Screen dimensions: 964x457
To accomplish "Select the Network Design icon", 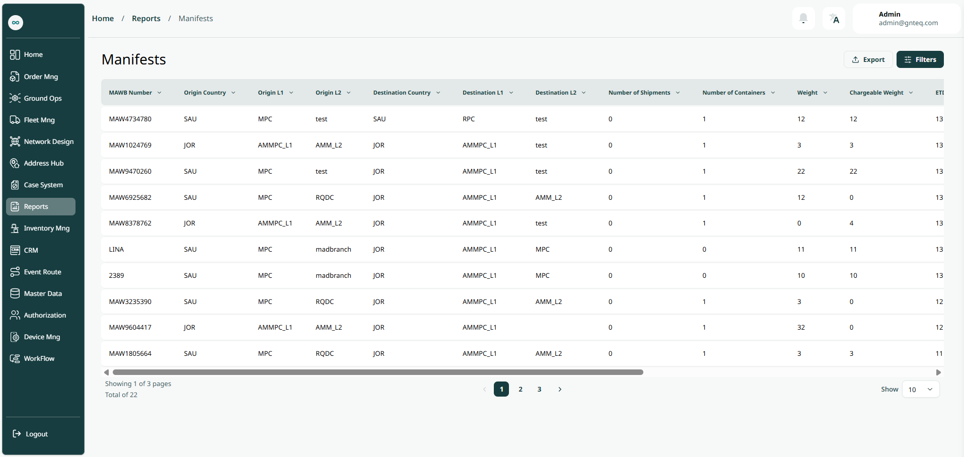I will 15,141.
